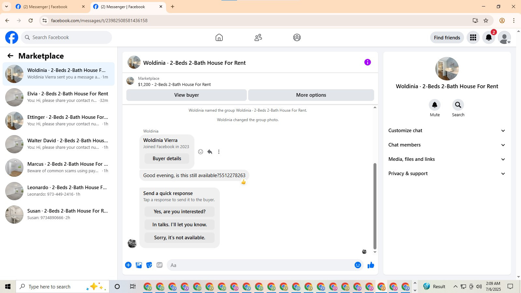Open conversation information purple info icon
The height and width of the screenshot is (293, 521).
368,62
